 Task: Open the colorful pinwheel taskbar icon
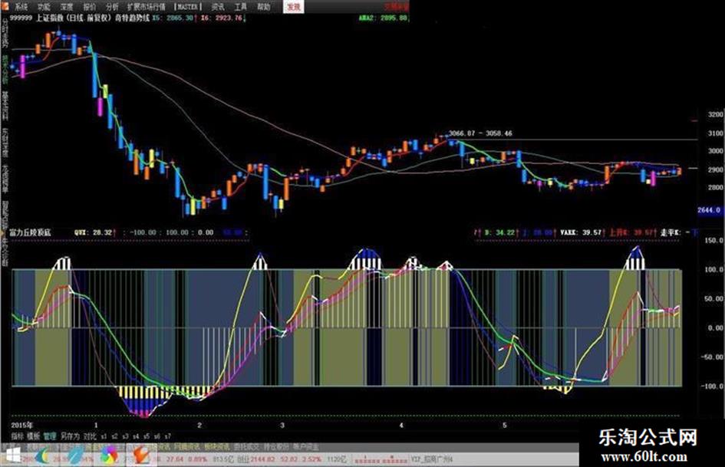tap(109, 456)
